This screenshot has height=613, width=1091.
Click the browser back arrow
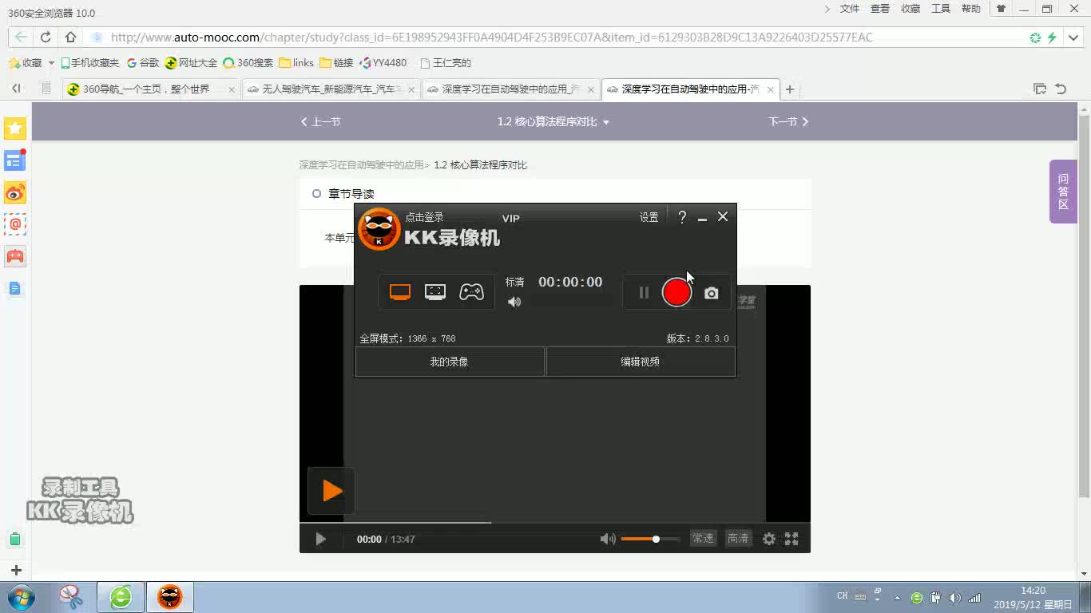[21, 37]
